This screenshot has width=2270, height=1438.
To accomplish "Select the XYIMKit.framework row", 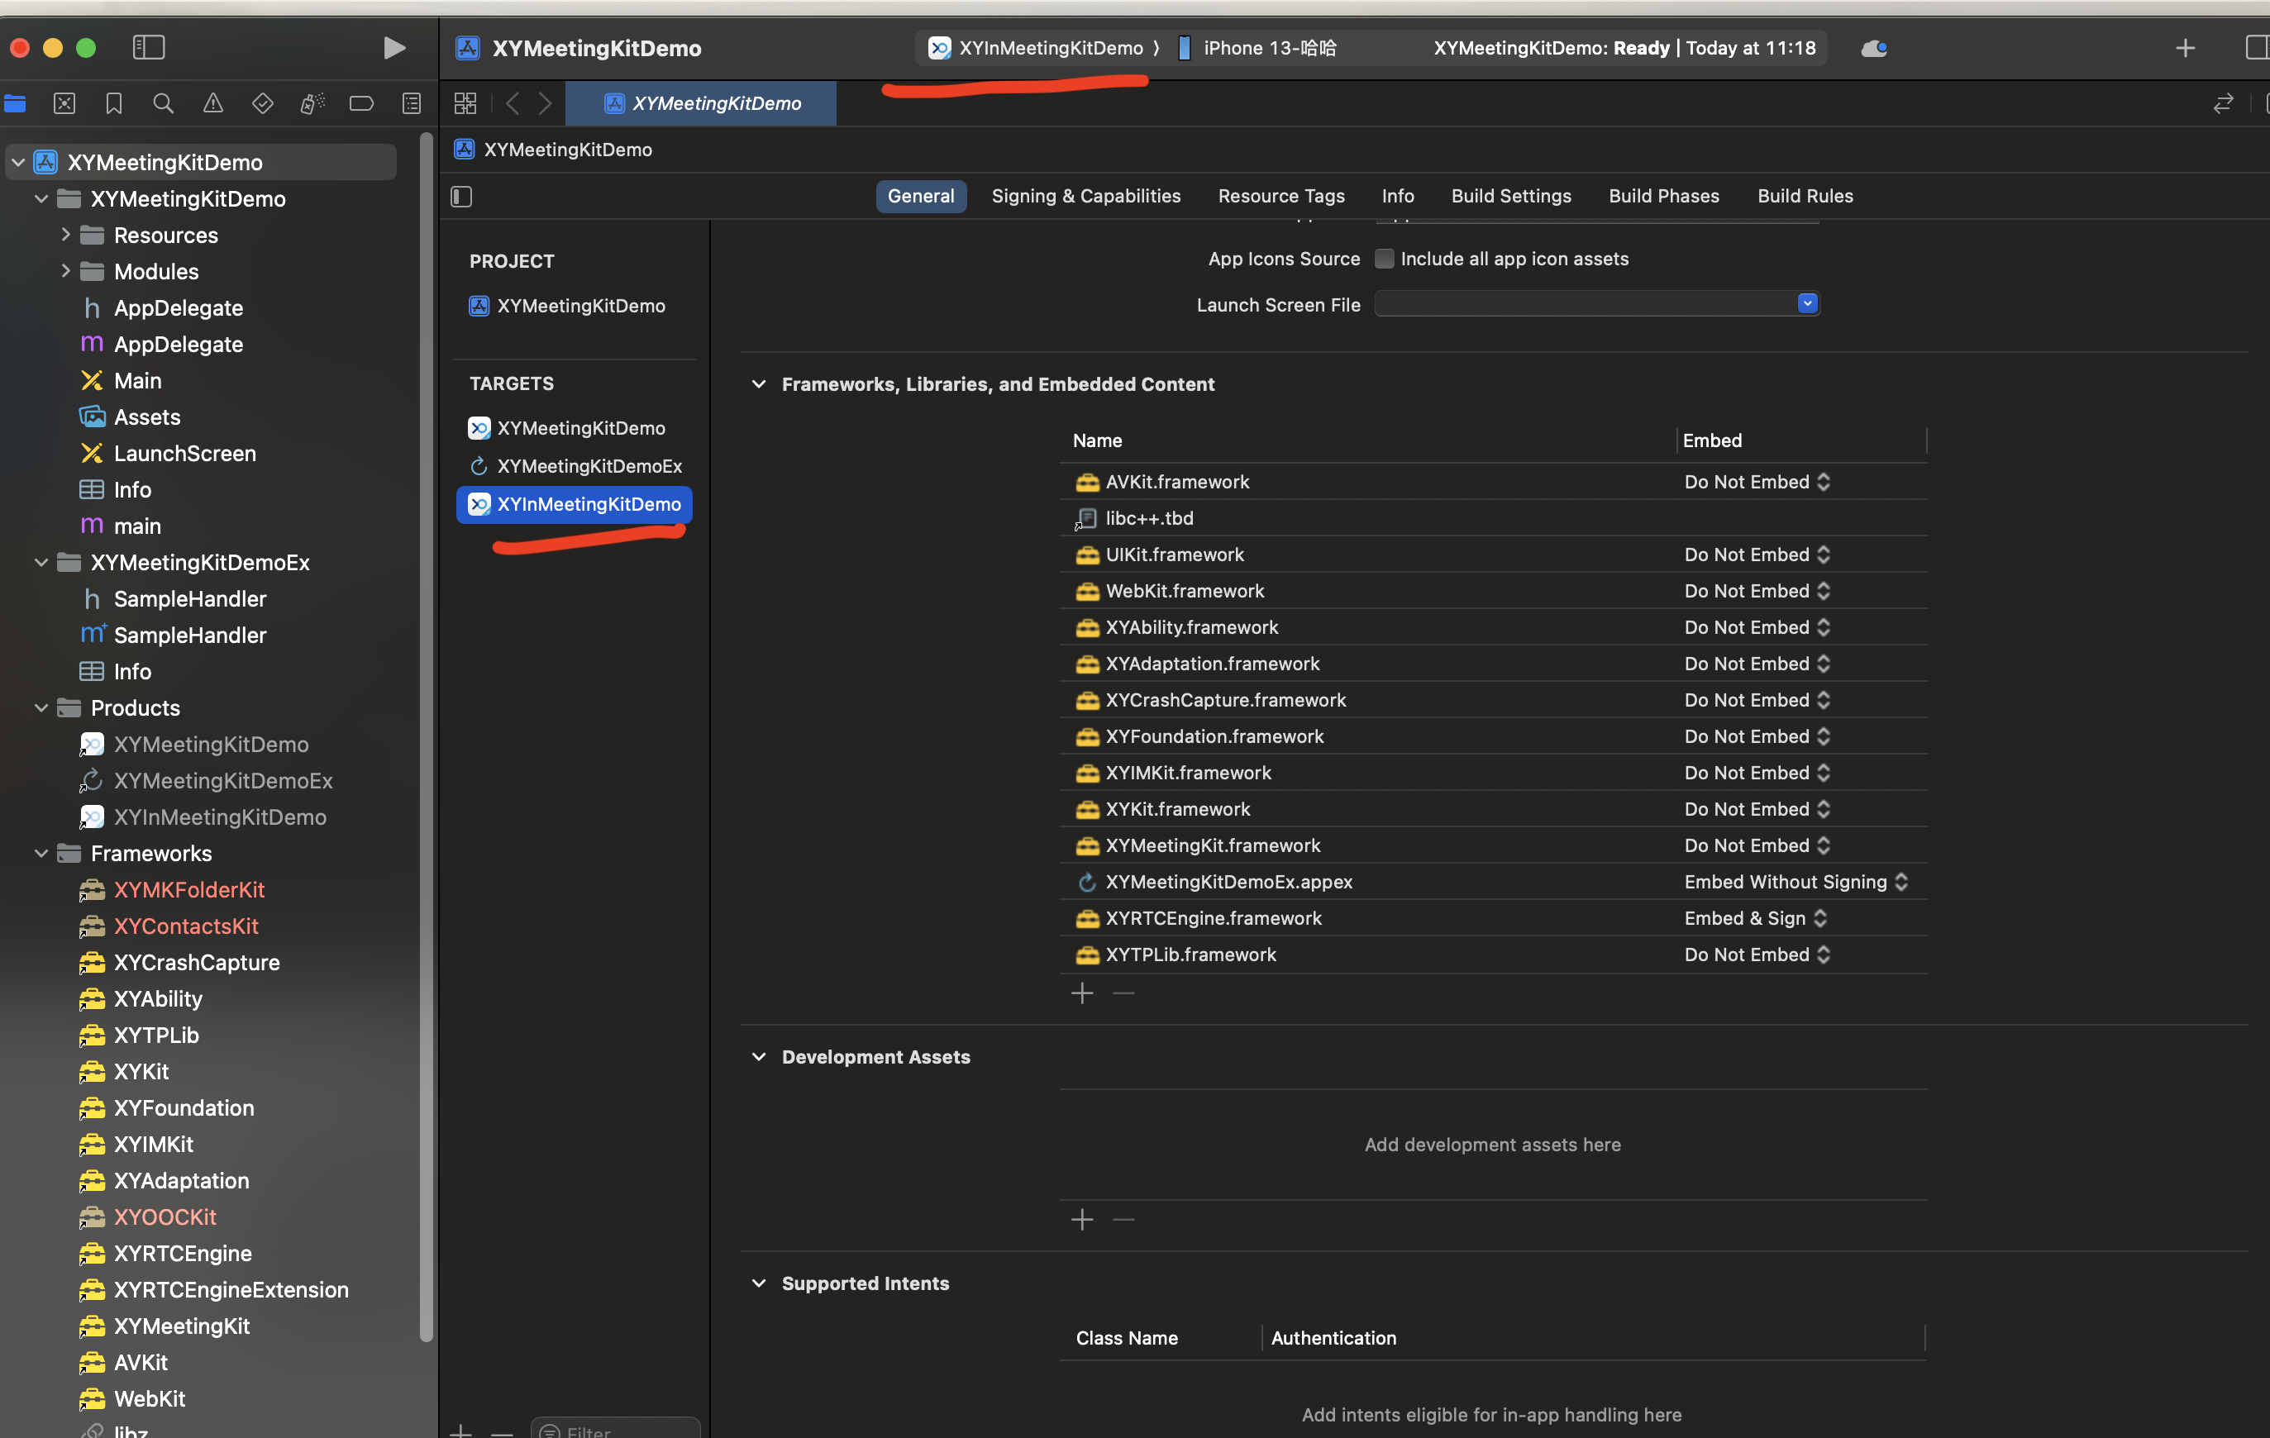I will pyautogui.click(x=1493, y=773).
